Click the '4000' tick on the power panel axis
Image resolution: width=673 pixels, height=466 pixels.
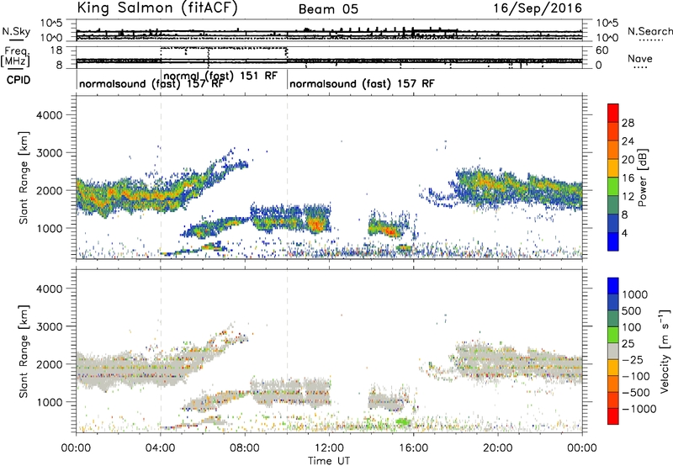49,115
